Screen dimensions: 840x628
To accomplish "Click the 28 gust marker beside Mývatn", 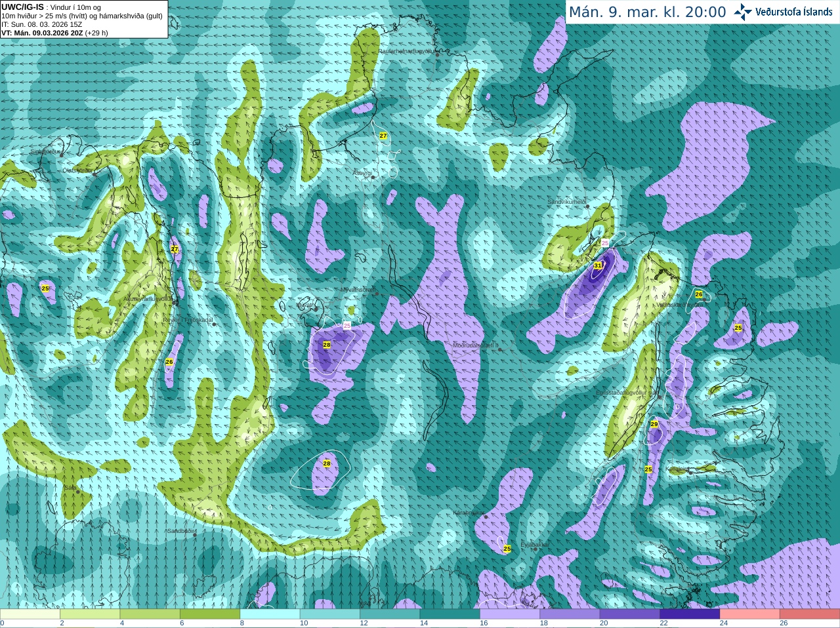I will (327, 345).
